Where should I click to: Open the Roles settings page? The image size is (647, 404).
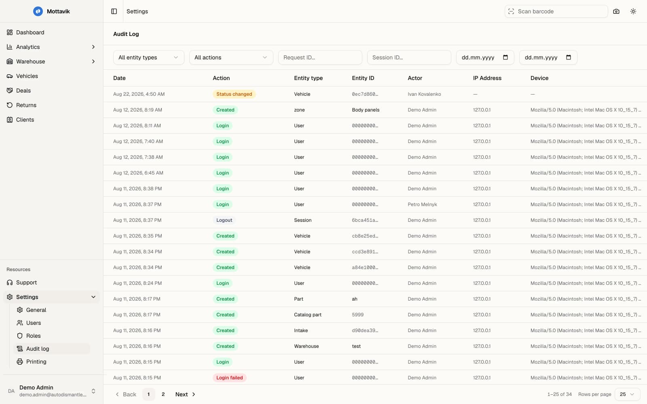click(x=52, y=336)
